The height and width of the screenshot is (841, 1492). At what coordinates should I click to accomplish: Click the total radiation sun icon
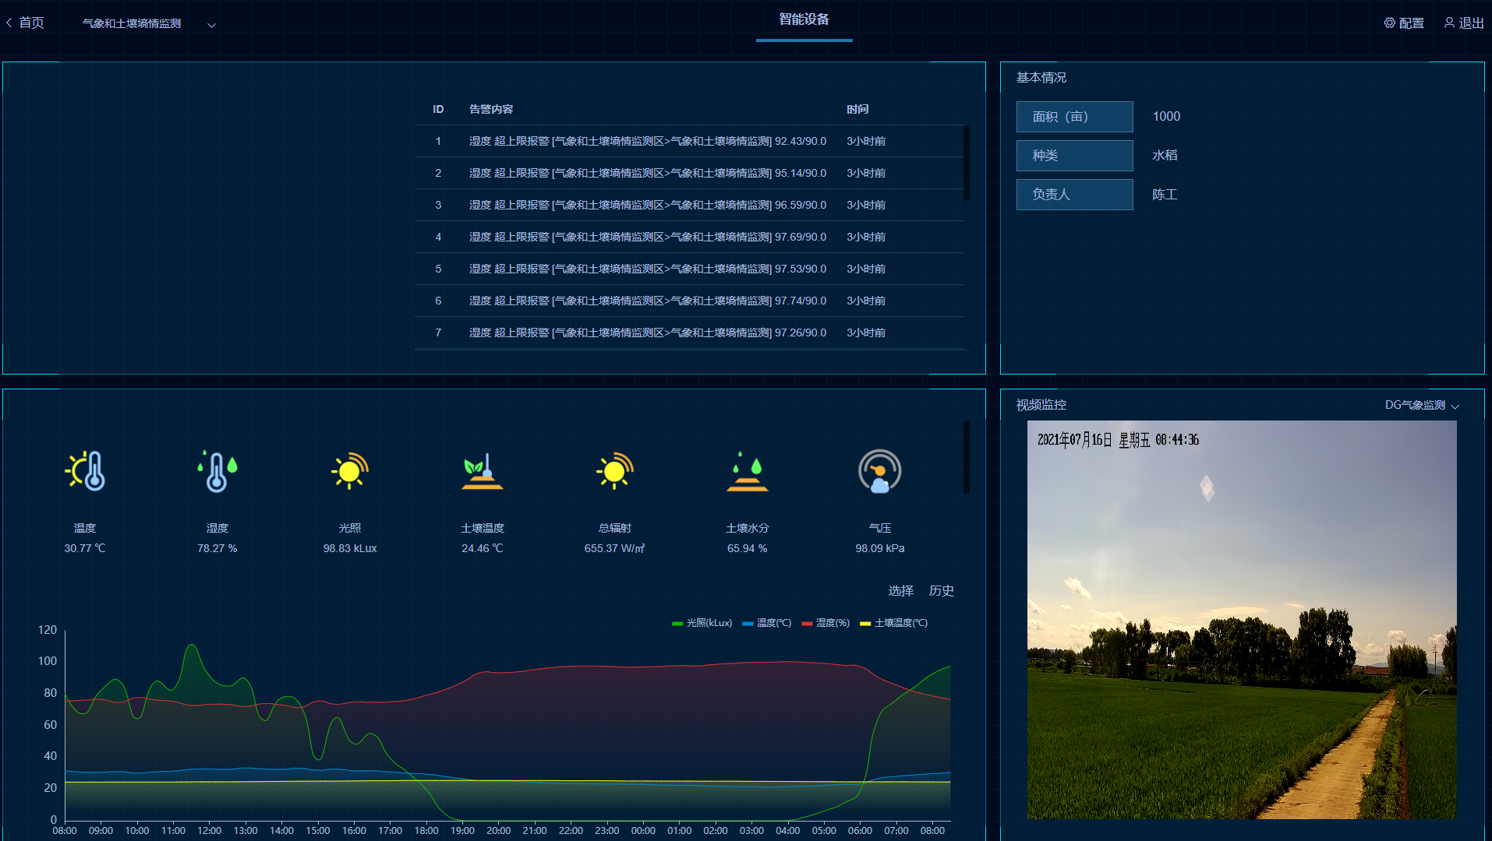tap(614, 471)
